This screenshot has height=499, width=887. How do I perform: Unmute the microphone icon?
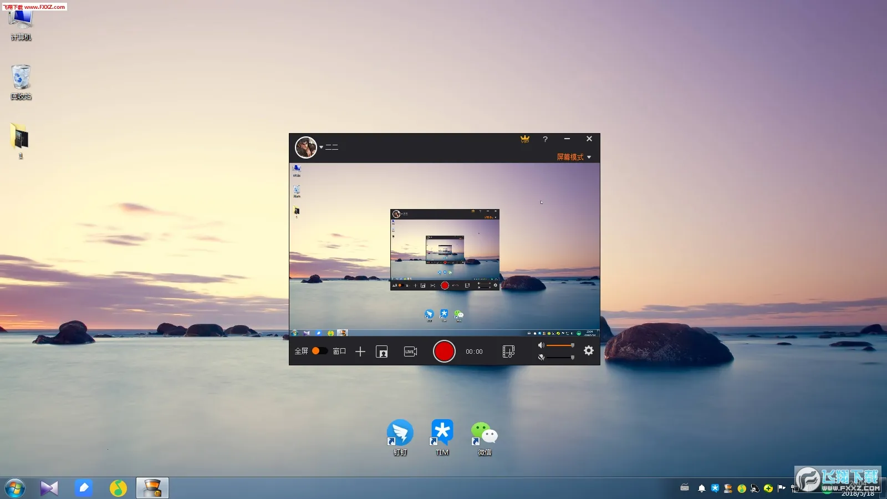542,358
